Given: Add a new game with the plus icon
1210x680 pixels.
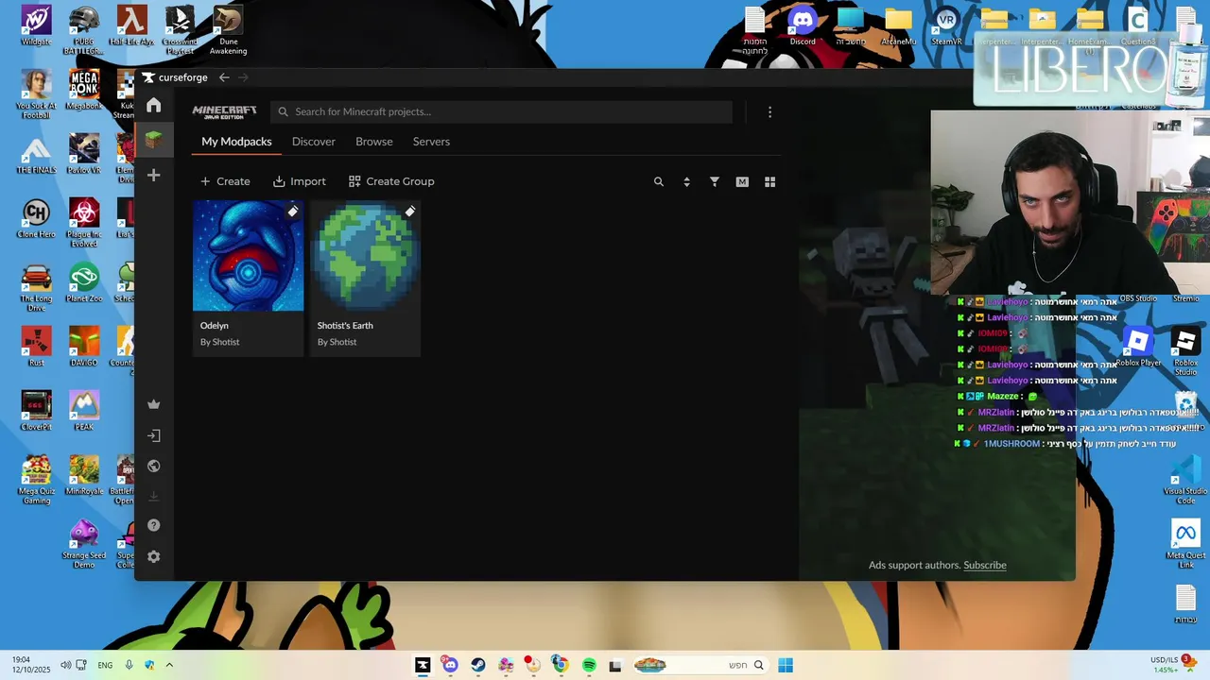Looking at the screenshot, I should 153,176.
